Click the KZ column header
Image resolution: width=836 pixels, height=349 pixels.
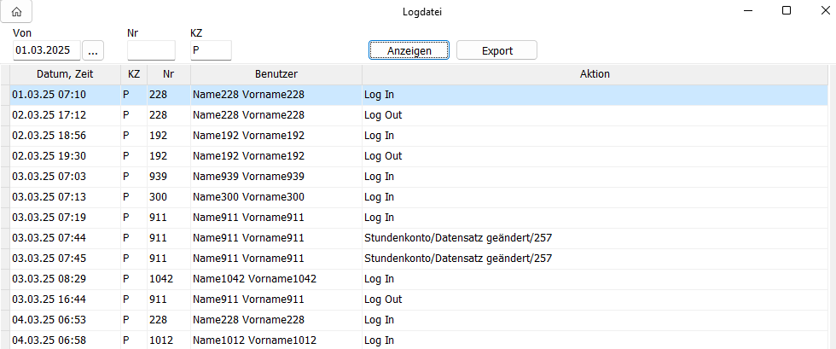pyautogui.click(x=134, y=74)
